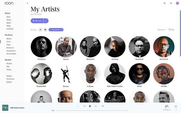Screen dimensions: 181x113
Task: Toggle the tag filter icon
Action: 45,30
